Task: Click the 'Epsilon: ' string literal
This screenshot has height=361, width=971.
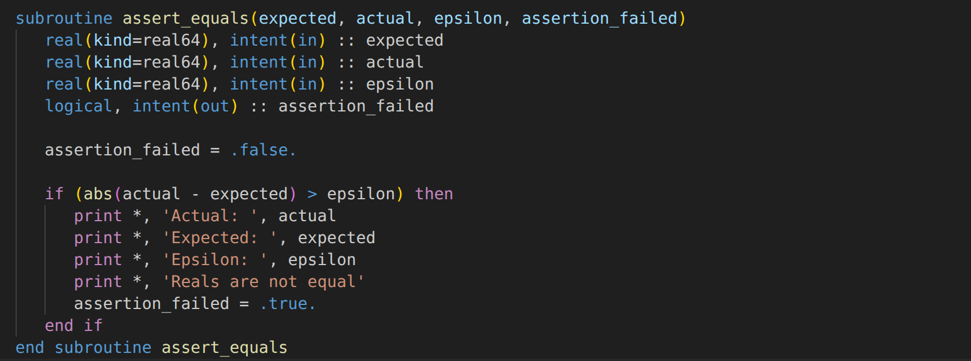Action: (x=215, y=260)
